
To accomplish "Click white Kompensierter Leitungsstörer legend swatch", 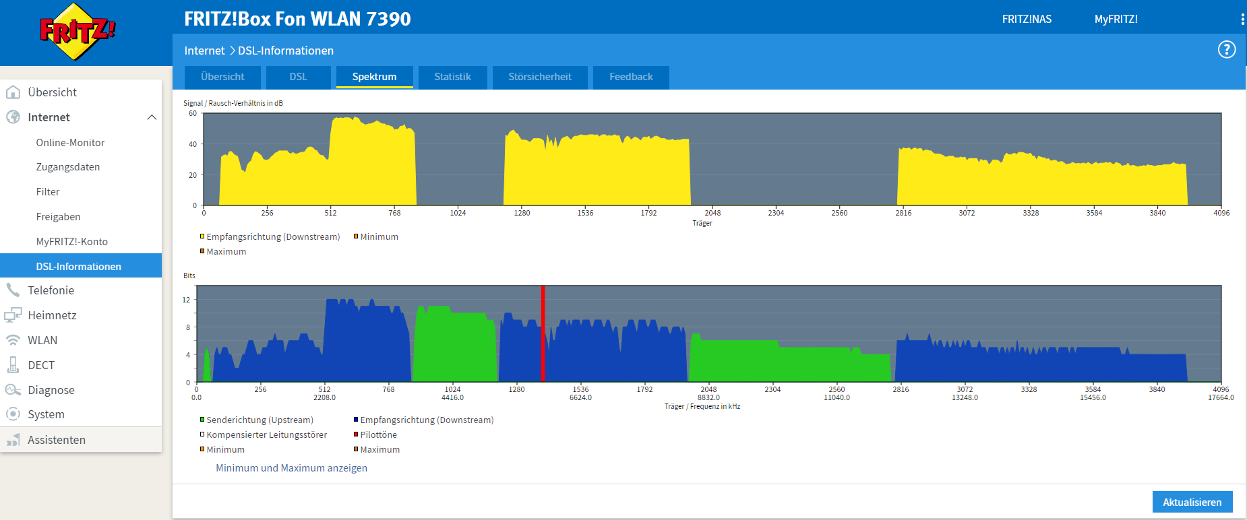I will tap(202, 434).
